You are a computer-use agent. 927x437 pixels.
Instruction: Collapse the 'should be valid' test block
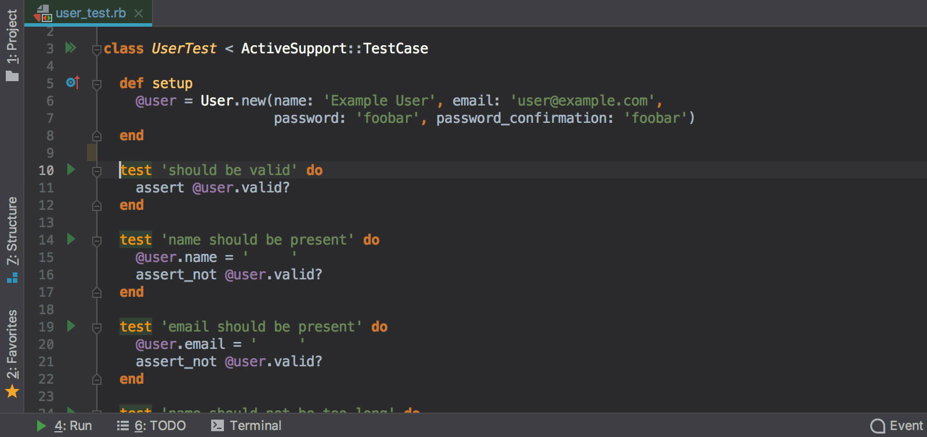point(97,171)
